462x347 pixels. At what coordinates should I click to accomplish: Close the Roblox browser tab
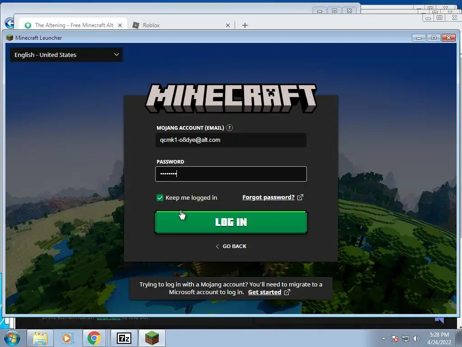[228, 25]
